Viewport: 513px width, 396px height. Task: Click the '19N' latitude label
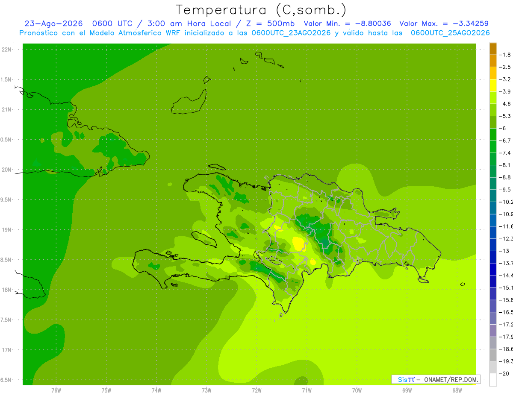[6, 229]
